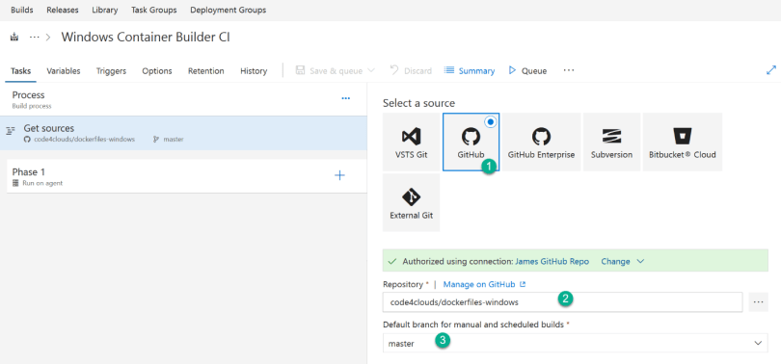Image resolution: width=781 pixels, height=364 pixels.
Task: Click the Discard button label
Action: click(x=417, y=71)
